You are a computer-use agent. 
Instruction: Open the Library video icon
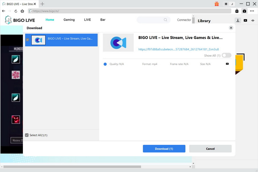pyautogui.click(x=245, y=20)
